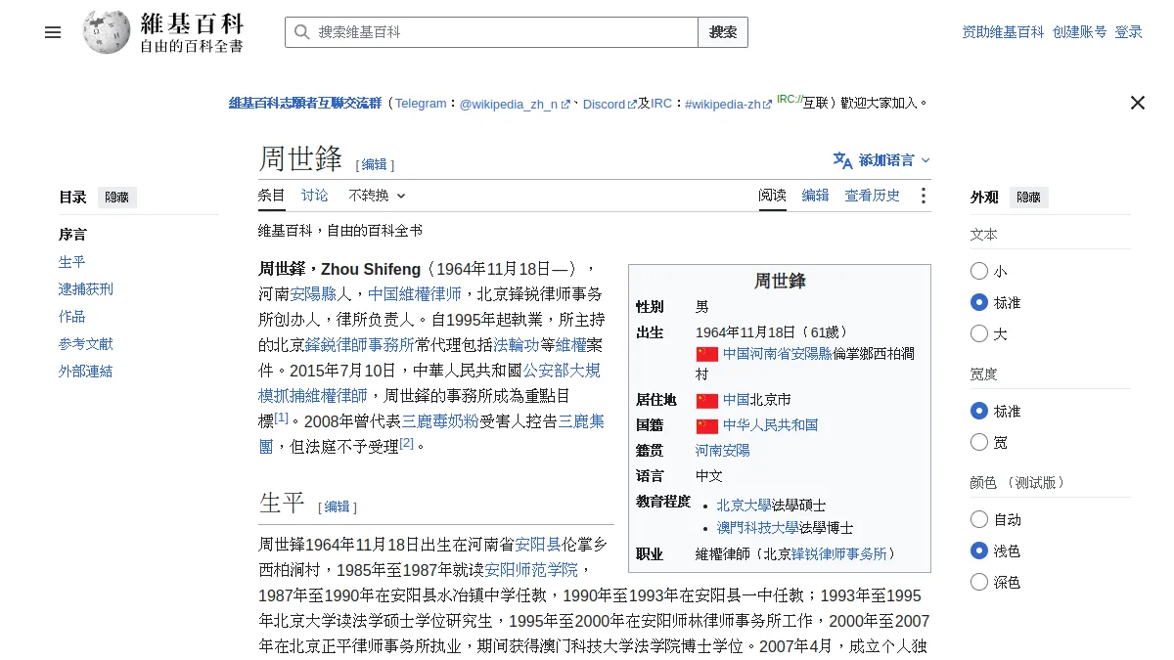The height and width of the screenshot is (660, 1174).
Task: Click citation reference [1]
Action: pyautogui.click(x=282, y=418)
